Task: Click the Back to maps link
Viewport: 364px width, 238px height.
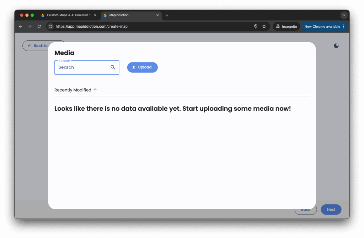Action: click(x=36, y=46)
